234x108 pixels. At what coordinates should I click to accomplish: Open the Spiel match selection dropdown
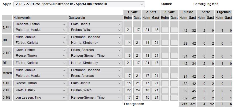click(79, 4)
